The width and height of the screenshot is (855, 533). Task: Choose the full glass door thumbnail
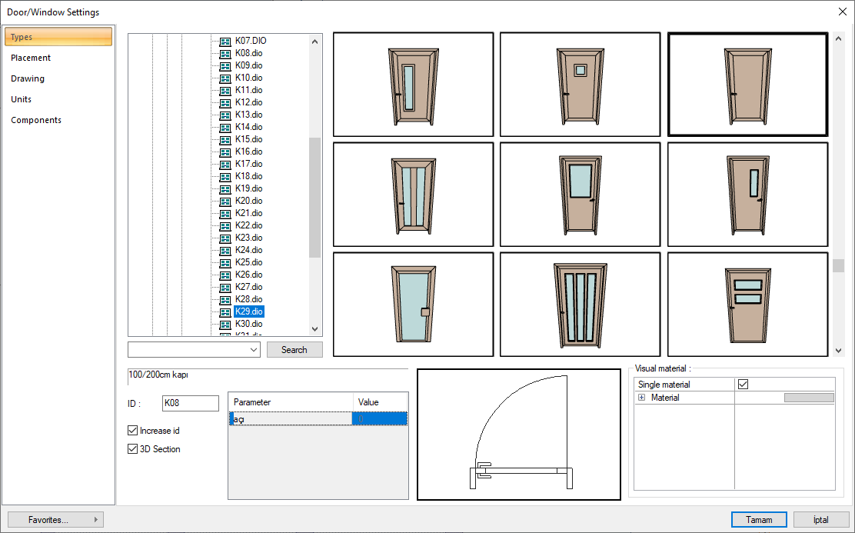tap(413, 304)
